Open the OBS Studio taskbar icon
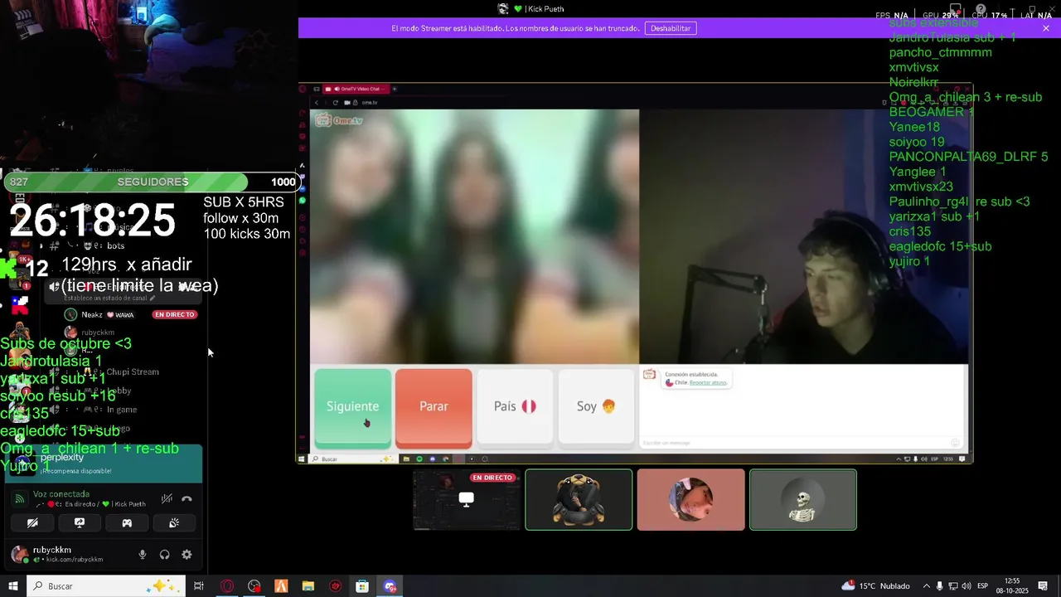The height and width of the screenshot is (597, 1061). pyautogui.click(x=254, y=586)
